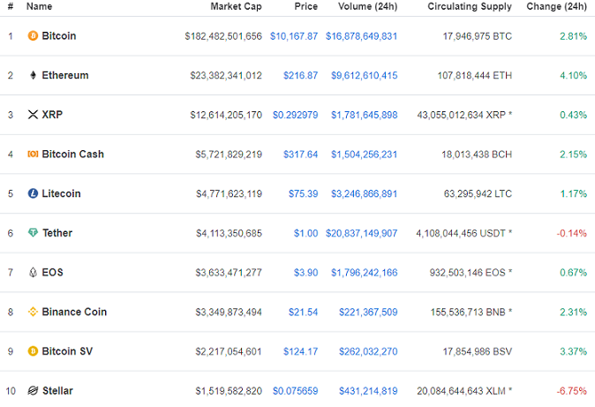
Task: Click the Litecoin blue logo icon
Action: [33, 193]
